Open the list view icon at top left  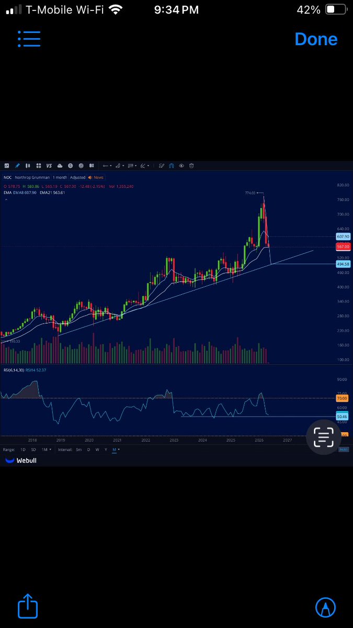(x=29, y=39)
